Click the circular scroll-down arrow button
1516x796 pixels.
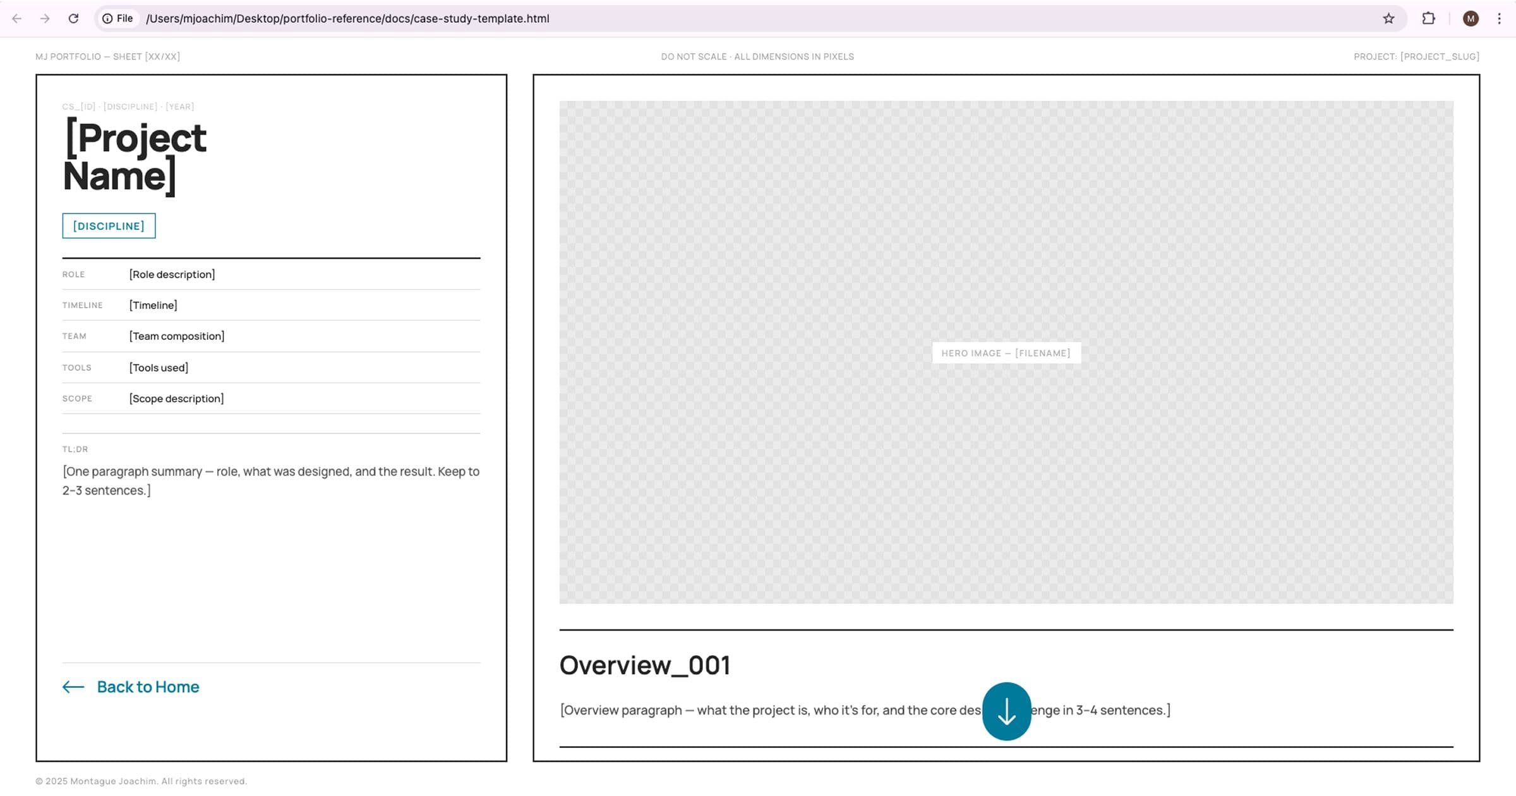click(1007, 711)
